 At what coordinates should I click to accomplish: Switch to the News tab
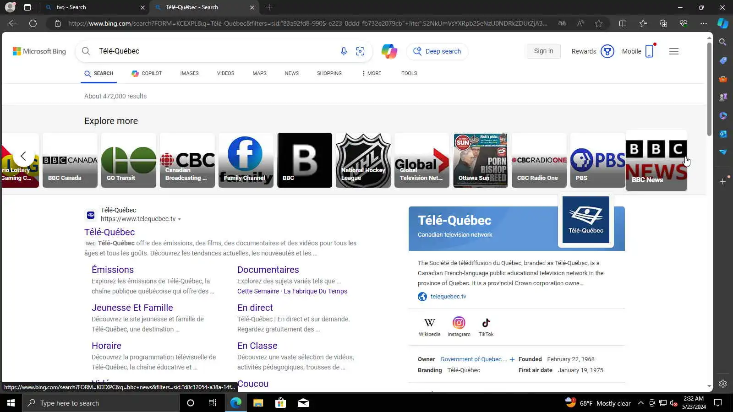click(291, 73)
